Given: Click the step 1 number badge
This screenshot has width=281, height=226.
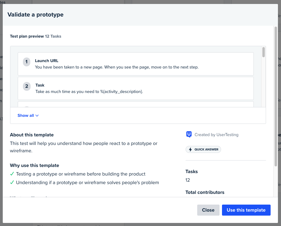Looking at the screenshot, I should tap(27, 62).
